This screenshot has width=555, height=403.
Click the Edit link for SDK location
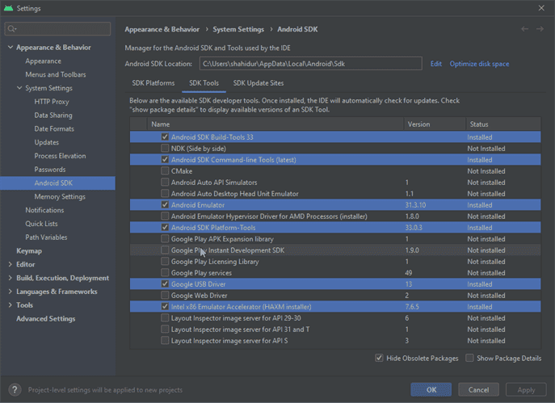[435, 64]
